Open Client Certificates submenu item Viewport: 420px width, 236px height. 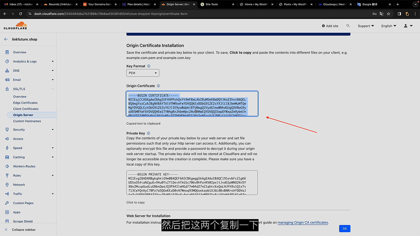pyautogui.click(x=26, y=109)
